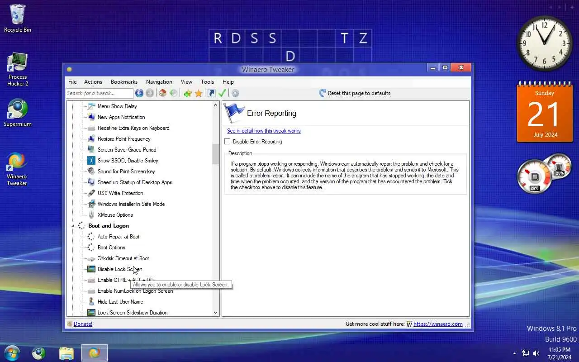
Task: Add this page to bookmarks with plus-star icon
Action: tap(187, 93)
